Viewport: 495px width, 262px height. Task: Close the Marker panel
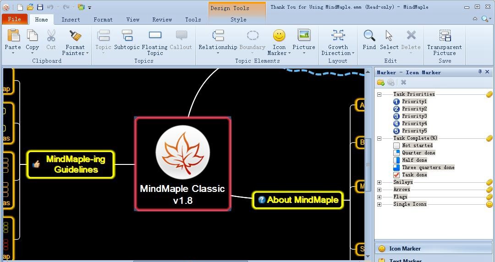(x=487, y=72)
